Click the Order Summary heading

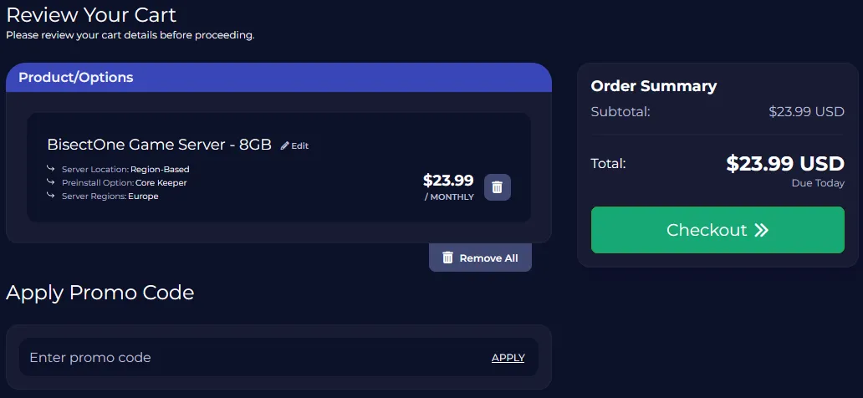pyautogui.click(x=653, y=86)
